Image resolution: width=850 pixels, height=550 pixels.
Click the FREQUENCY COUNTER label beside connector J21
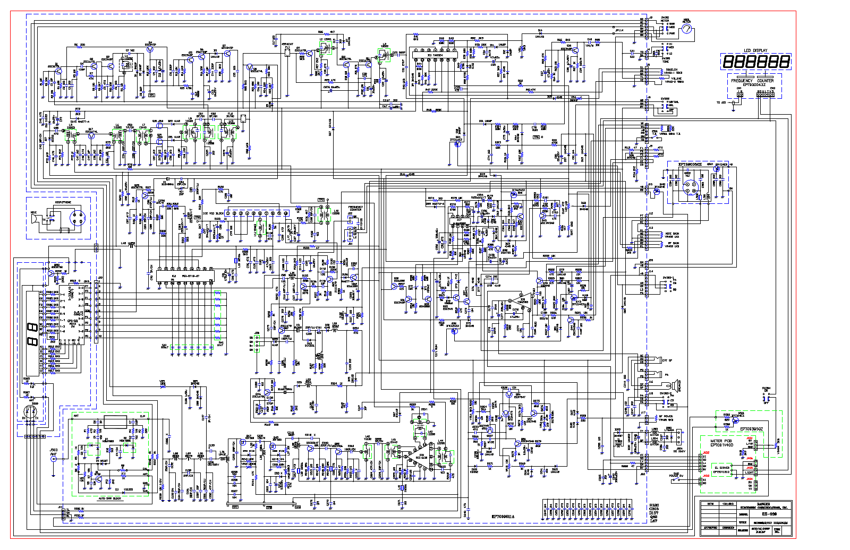coord(355,208)
